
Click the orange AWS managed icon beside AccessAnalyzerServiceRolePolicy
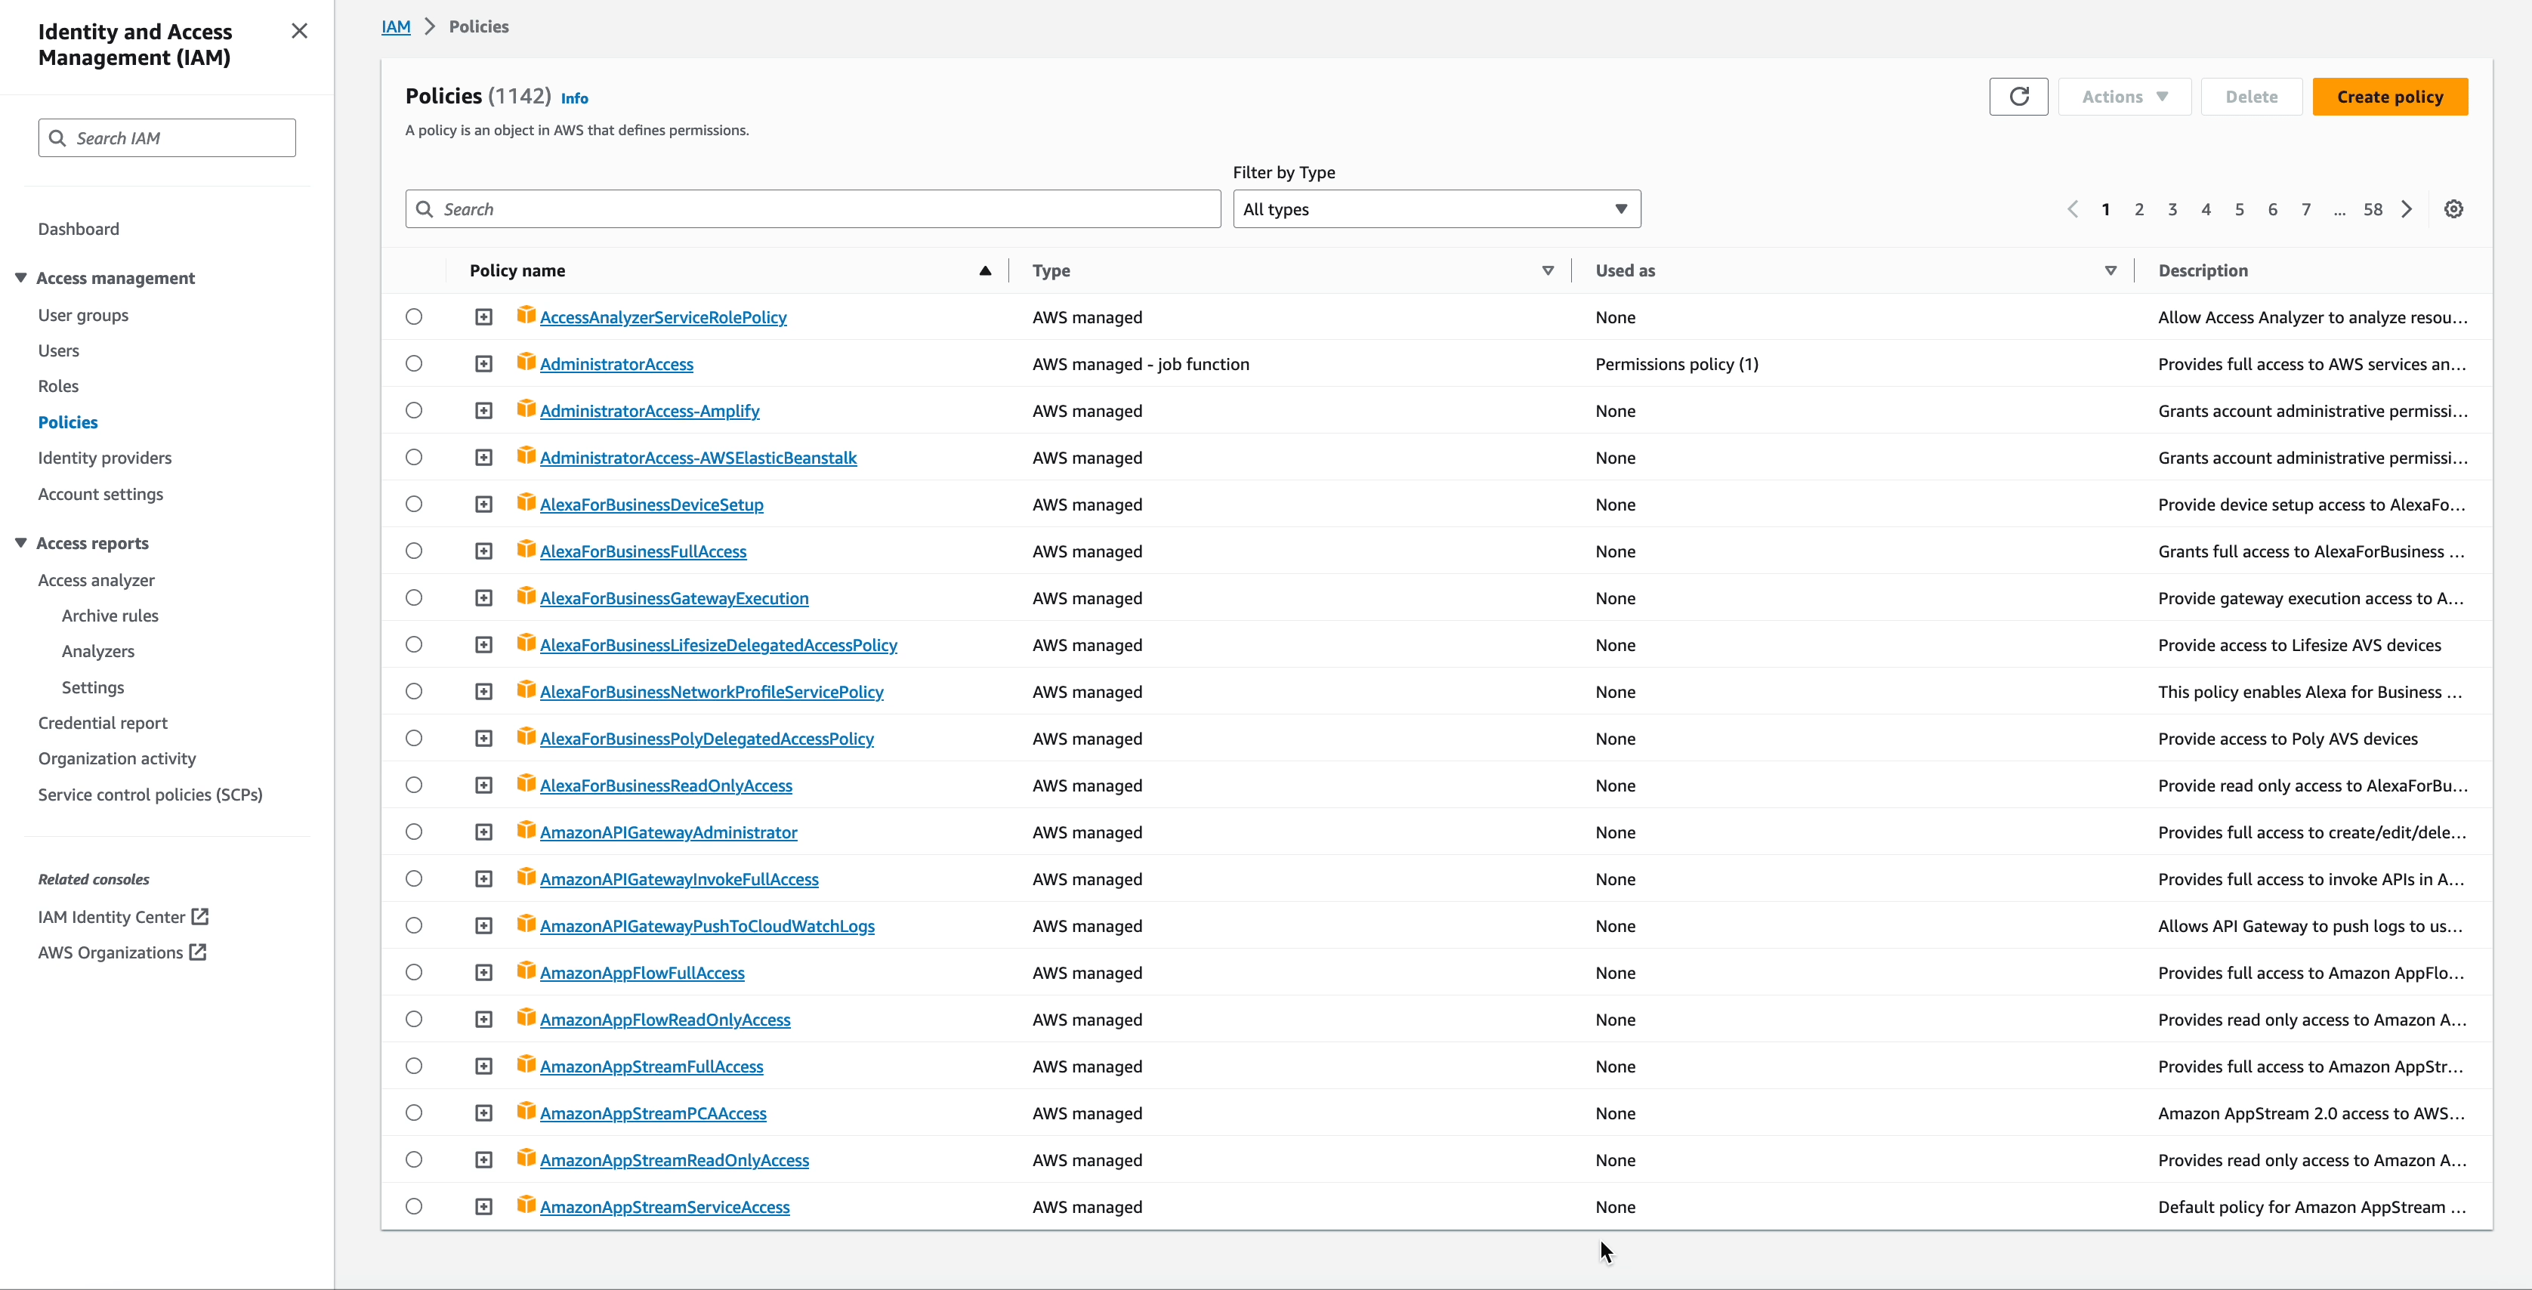526,316
